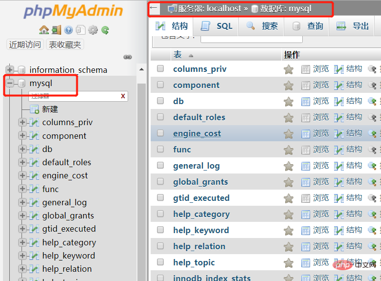381x281 pixels.
Task: Star the db table as favorite
Action: tap(289, 102)
